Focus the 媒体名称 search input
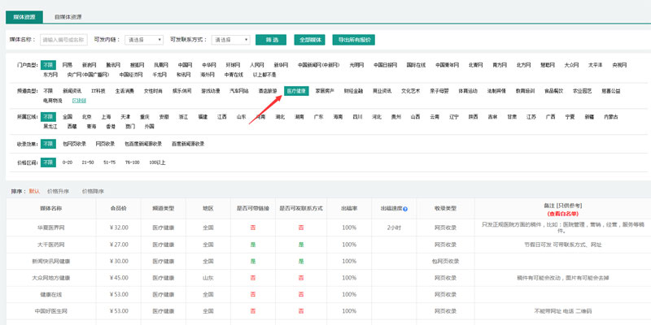The image size is (651, 325). 64,40
